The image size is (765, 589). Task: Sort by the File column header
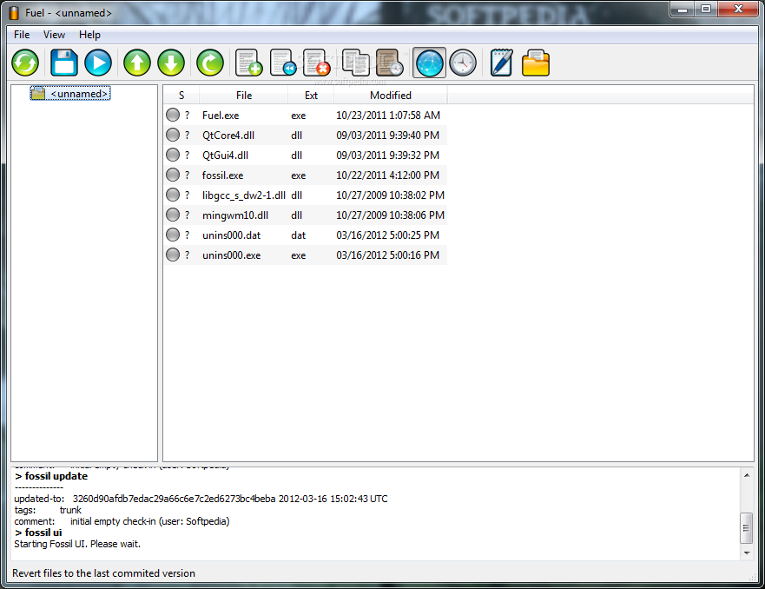coord(244,96)
